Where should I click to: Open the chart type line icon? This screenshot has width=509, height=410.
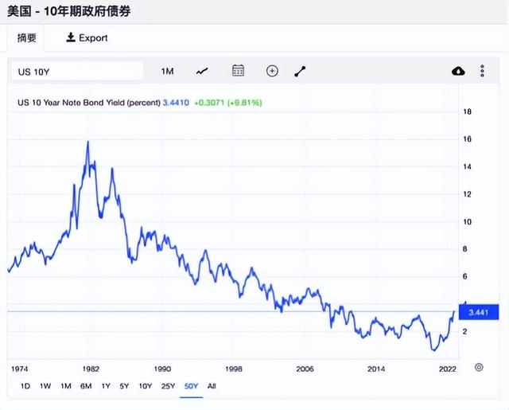[x=202, y=71]
